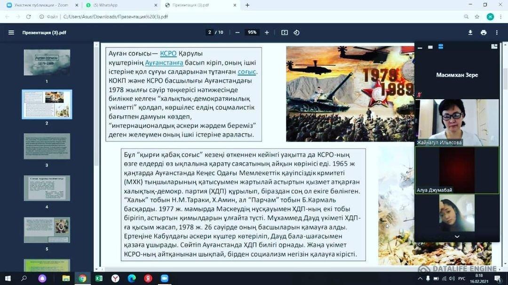Switch to the WhatsApp tab

click(118, 6)
